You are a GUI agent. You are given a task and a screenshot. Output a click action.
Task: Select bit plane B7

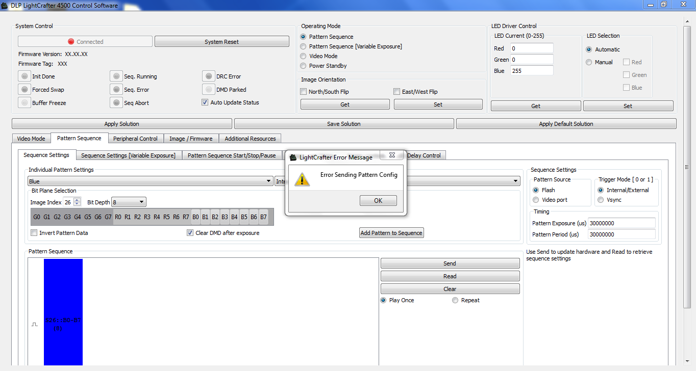[x=263, y=217]
